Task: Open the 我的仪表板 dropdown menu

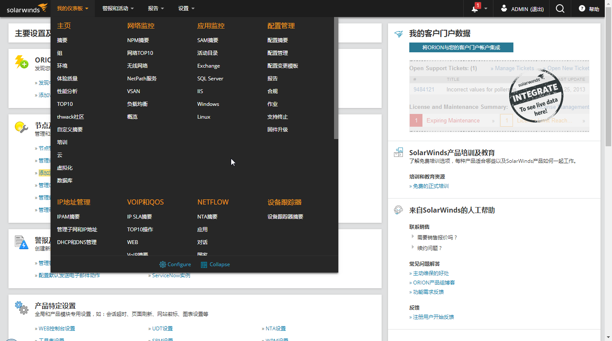Action: (x=73, y=9)
